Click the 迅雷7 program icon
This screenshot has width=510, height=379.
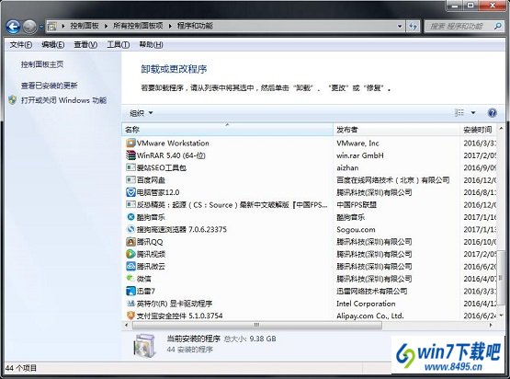130,291
